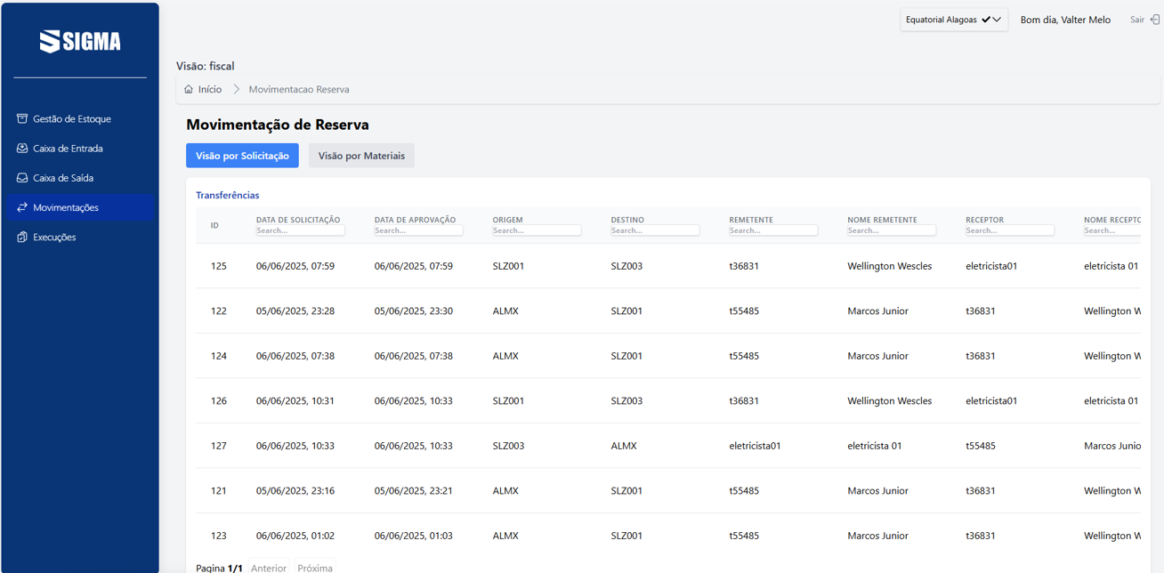Click receptor t55485 in row 127
The width and height of the screenshot is (1164, 573).
pos(981,446)
